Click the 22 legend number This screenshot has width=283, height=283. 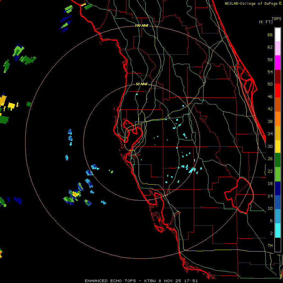tap(270, 171)
